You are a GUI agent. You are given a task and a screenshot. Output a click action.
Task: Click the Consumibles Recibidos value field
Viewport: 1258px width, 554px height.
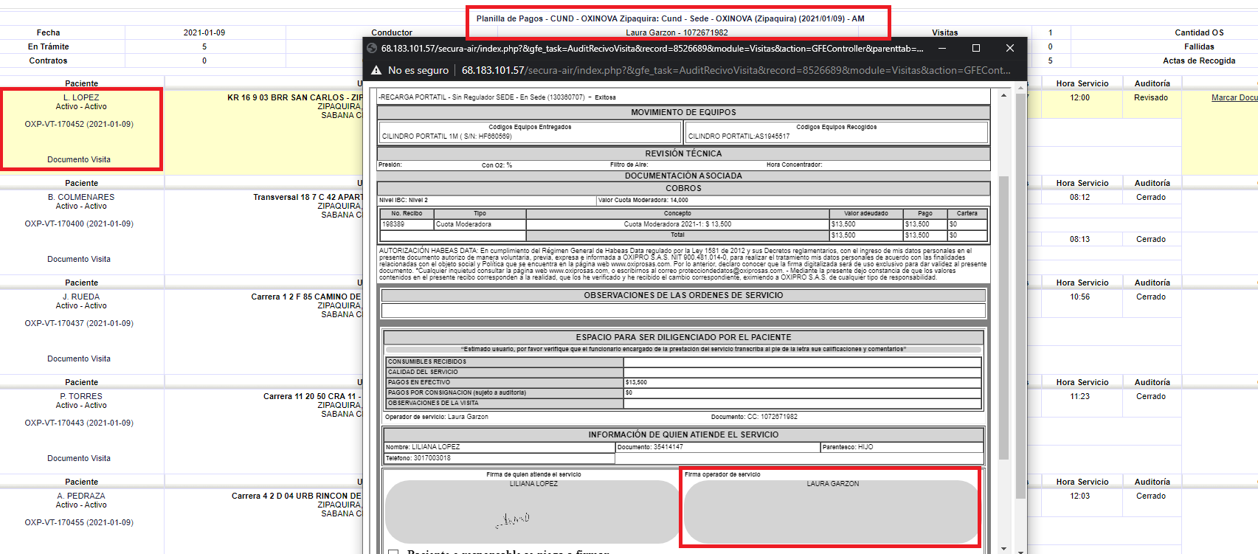[x=802, y=361]
